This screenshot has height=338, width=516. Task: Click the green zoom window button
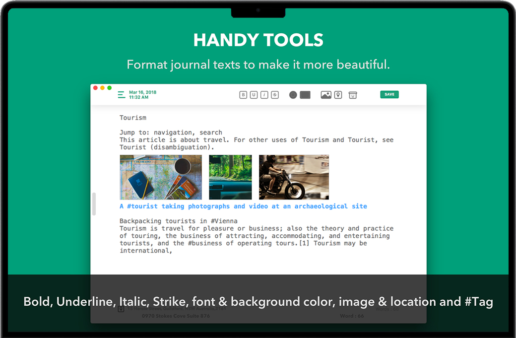click(x=110, y=88)
